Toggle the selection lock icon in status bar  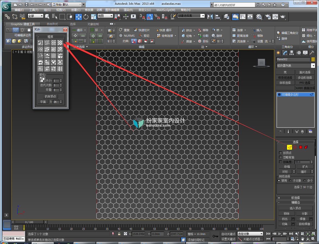tap(119, 234)
